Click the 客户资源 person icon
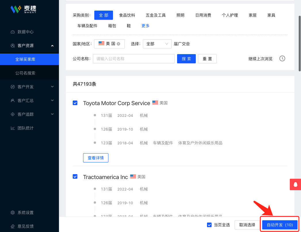The height and width of the screenshot is (232, 301). point(13,46)
